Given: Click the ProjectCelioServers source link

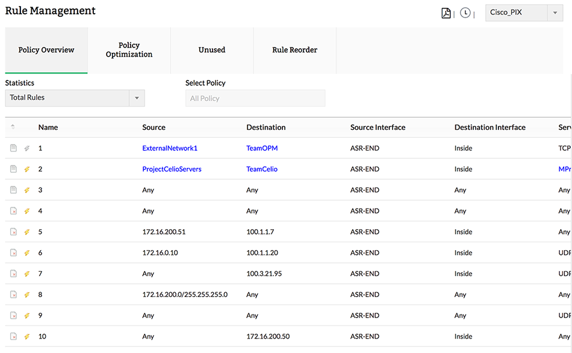Looking at the screenshot, I should [x=172, y=169].
